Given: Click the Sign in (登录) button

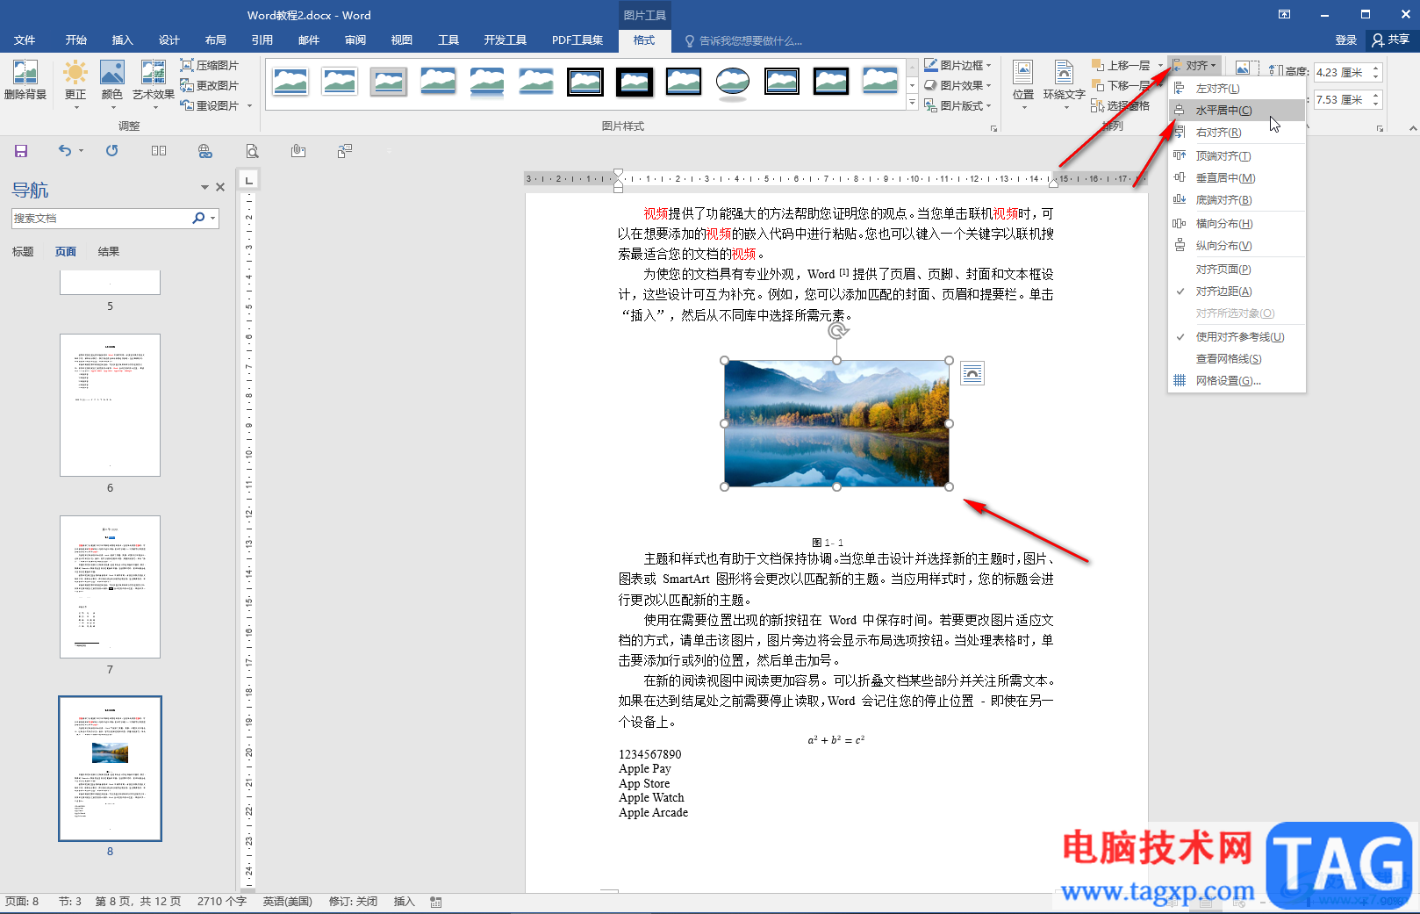Looking at the screenshot, I should tap(1345, 40).
